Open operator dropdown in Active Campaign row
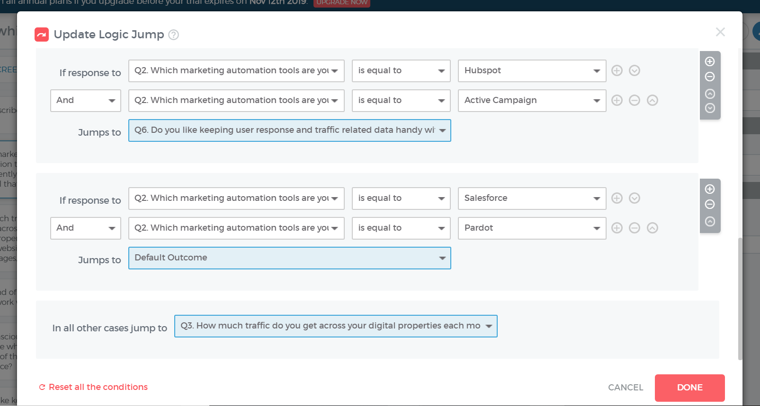Viewport: 760px width, 406px height. [x=401, y=101]
